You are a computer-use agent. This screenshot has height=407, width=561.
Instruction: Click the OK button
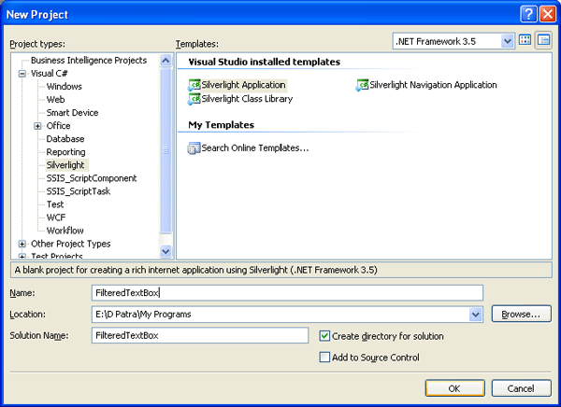pos(454,388)
